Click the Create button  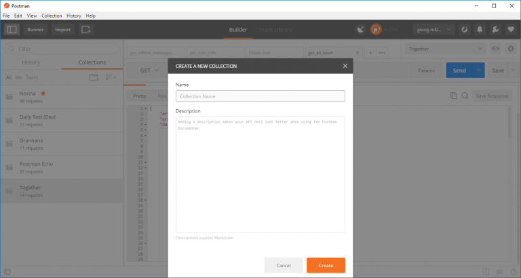(x=326, y=265)
